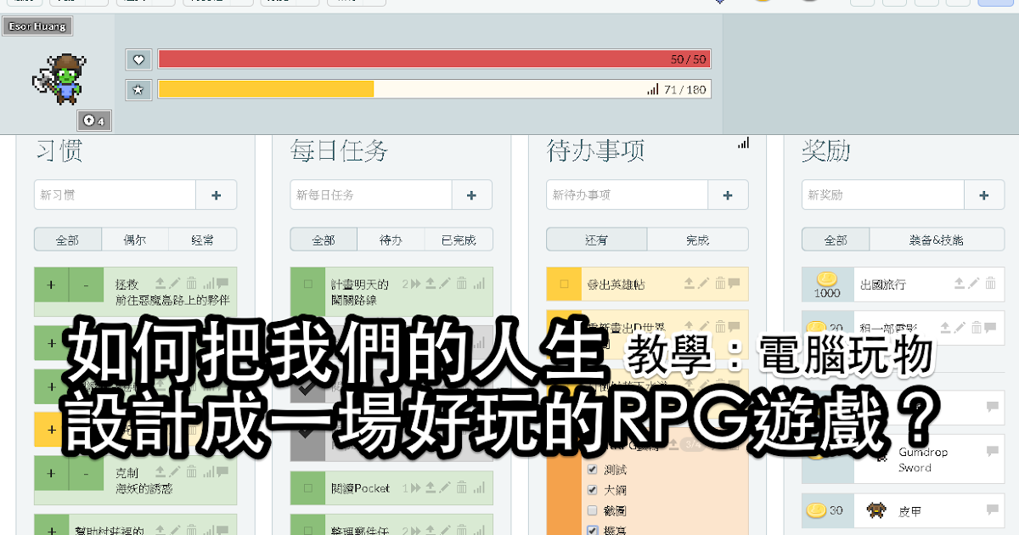This screenshot has height=535, width=1019.
Task: Click the minus icon on the 克制 habit
Action: (x=86, y=473)
